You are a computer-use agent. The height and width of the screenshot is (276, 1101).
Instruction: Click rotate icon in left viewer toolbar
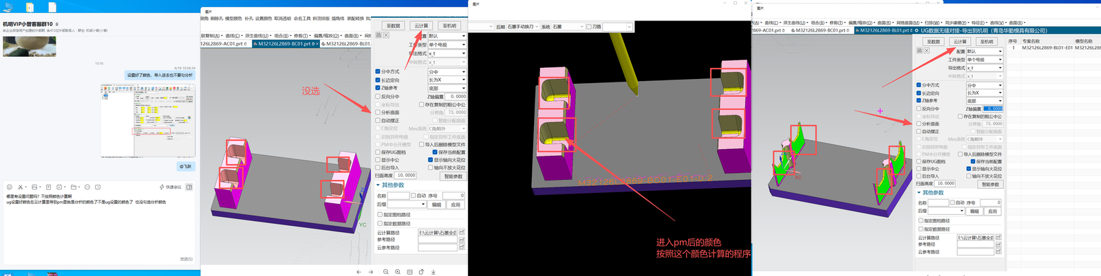point(421,272)
